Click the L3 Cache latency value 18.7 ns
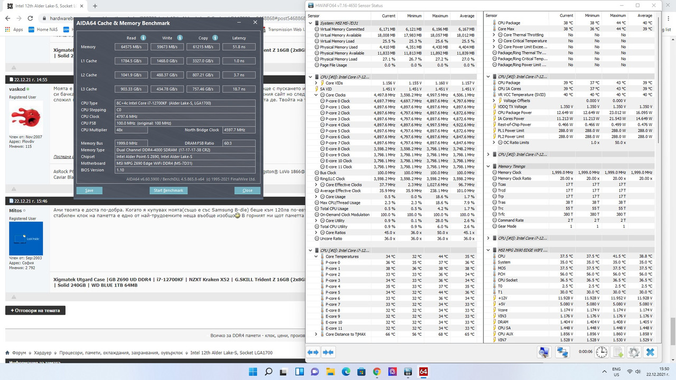 coord(239,89)
